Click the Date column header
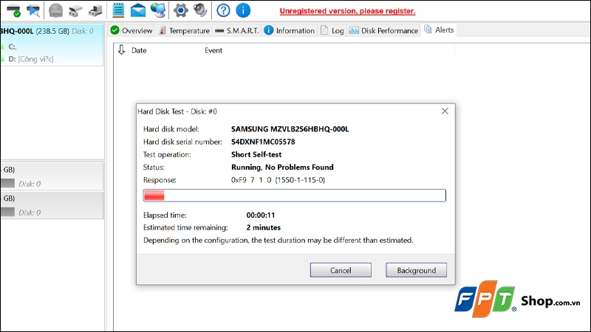The image size is (591, 332). point(139,50)
